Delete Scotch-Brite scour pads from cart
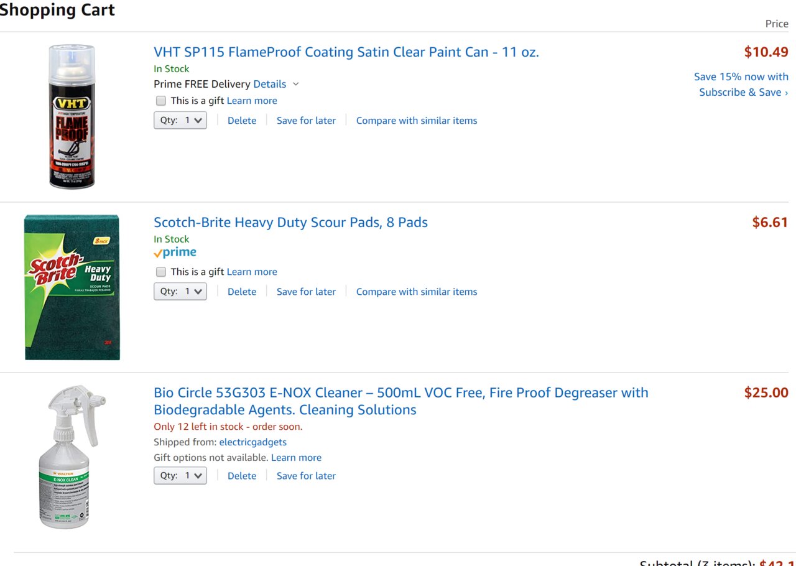 coord(242,292)
